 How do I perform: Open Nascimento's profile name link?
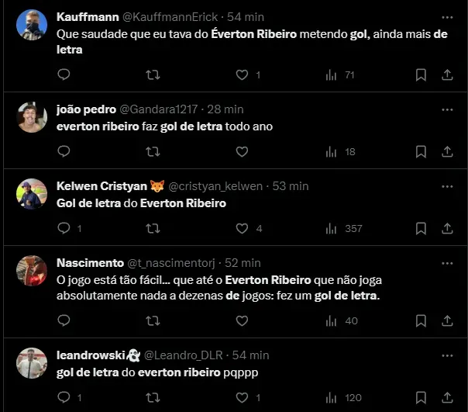tap(90, 263)
